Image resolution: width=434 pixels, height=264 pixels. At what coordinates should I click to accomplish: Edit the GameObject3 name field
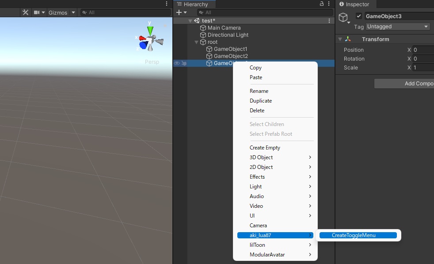[399, 16]
